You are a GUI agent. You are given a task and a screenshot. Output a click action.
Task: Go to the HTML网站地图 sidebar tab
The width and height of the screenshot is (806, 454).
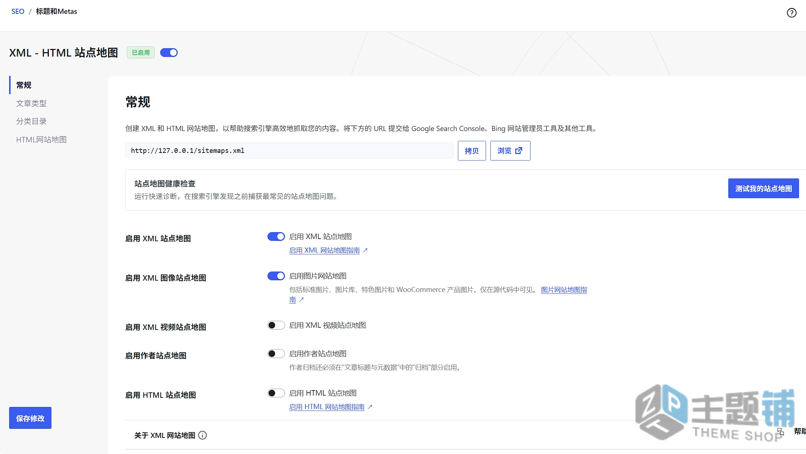tap(41, 139)
